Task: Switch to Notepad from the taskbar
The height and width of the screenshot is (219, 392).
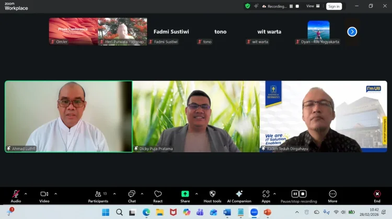Action: 240,212
